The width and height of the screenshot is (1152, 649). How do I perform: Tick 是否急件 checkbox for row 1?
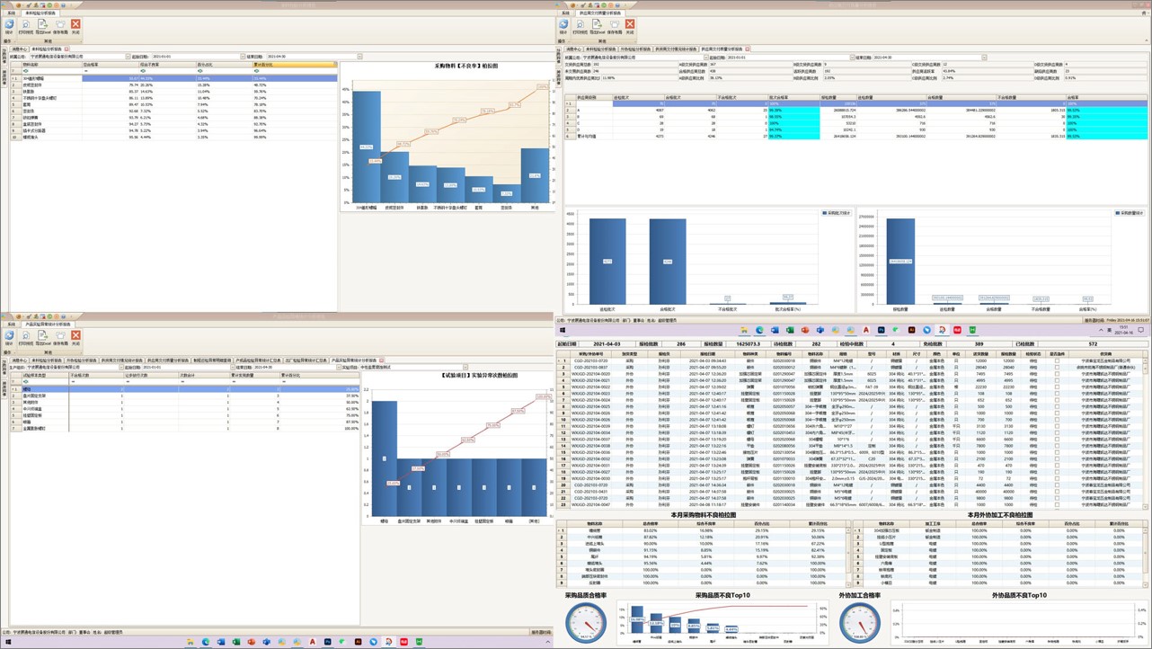(x=1057, y=360)
